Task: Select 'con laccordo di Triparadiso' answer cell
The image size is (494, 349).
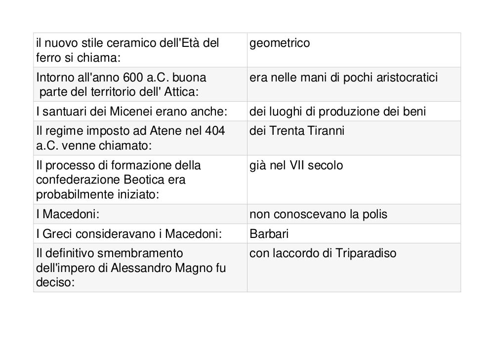Action: [354, 268]
